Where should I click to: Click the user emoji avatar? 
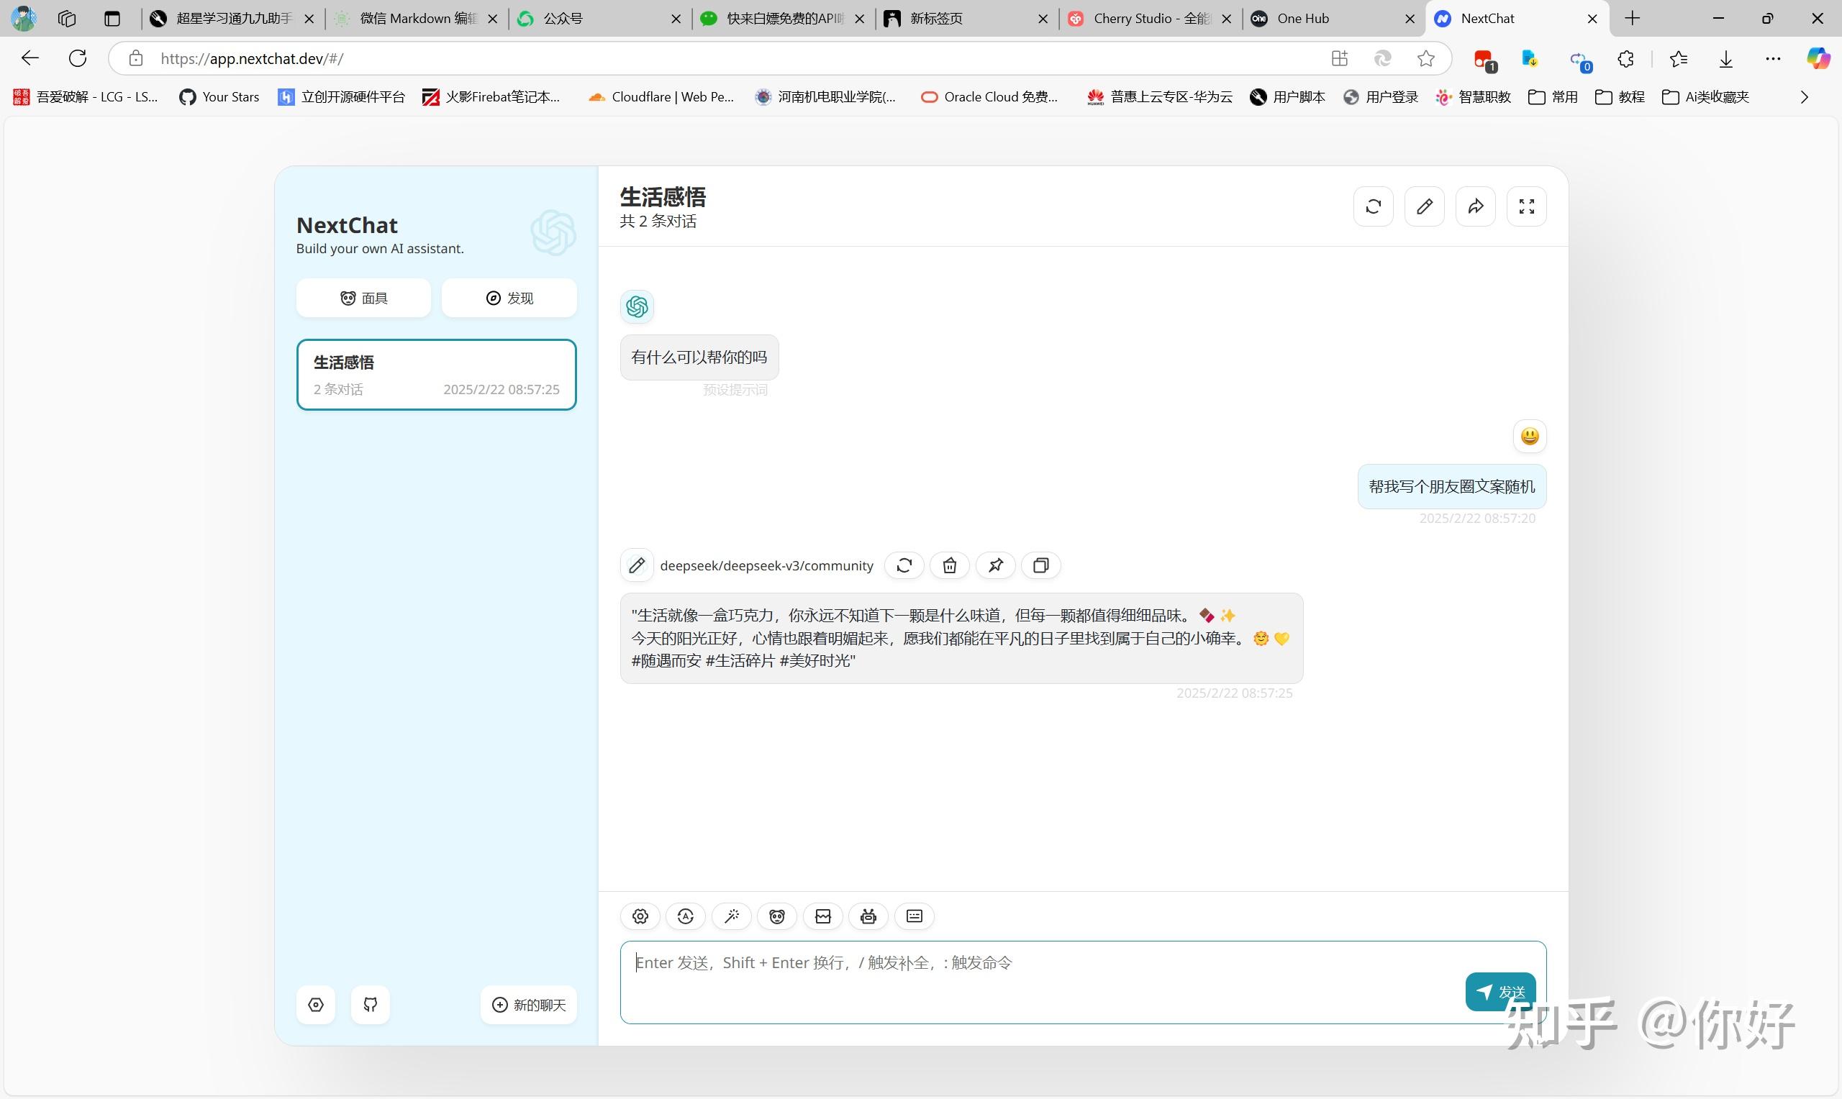point(1530,436)
